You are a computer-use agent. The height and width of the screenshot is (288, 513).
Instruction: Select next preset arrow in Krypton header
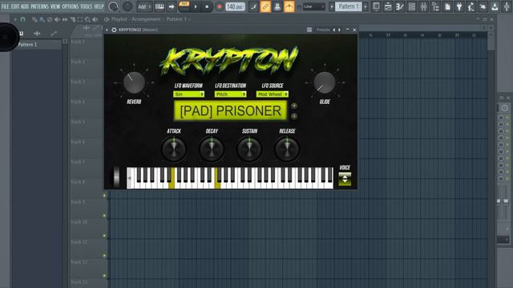(x=339, y=30)
